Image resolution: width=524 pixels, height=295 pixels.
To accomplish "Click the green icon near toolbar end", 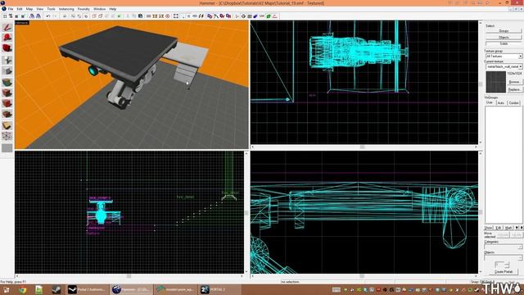I will click(269, 16).
